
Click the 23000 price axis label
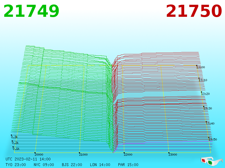pos(173,155)
